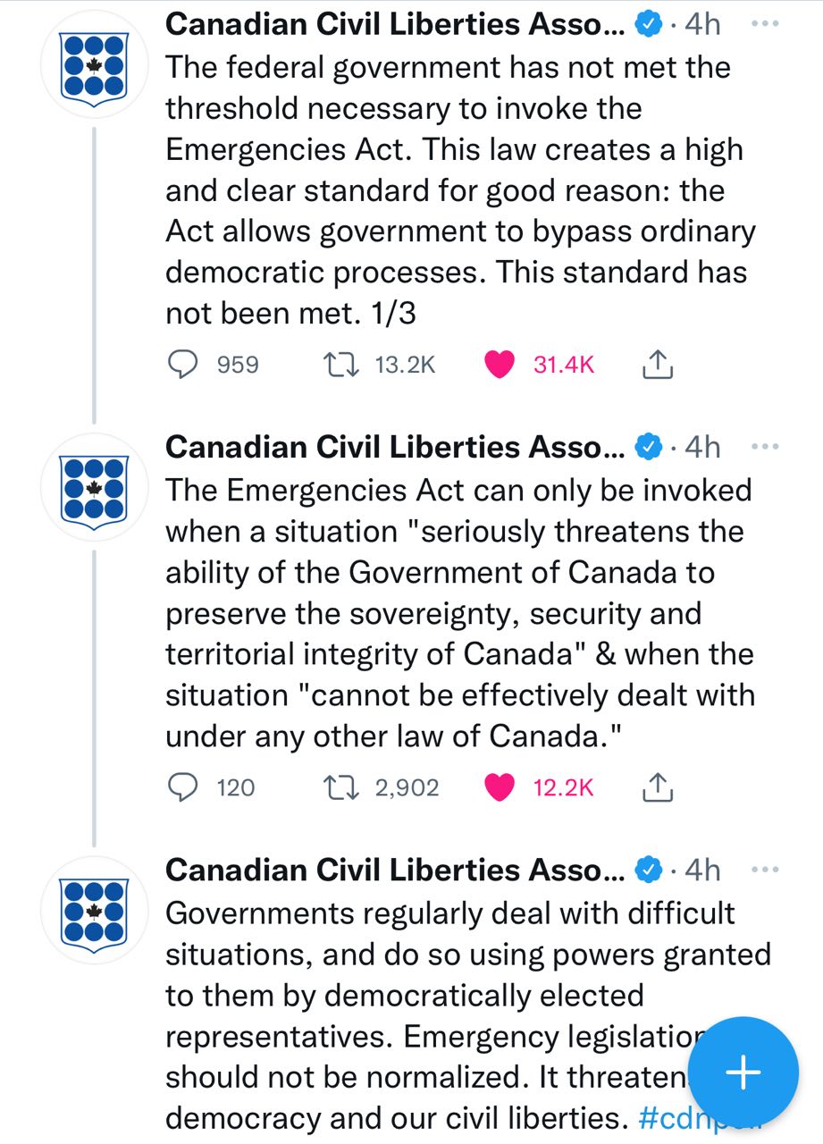Open the author name on the second tweet
Viewport: 823px width, 1144px height.
click(x=396, y=446)
